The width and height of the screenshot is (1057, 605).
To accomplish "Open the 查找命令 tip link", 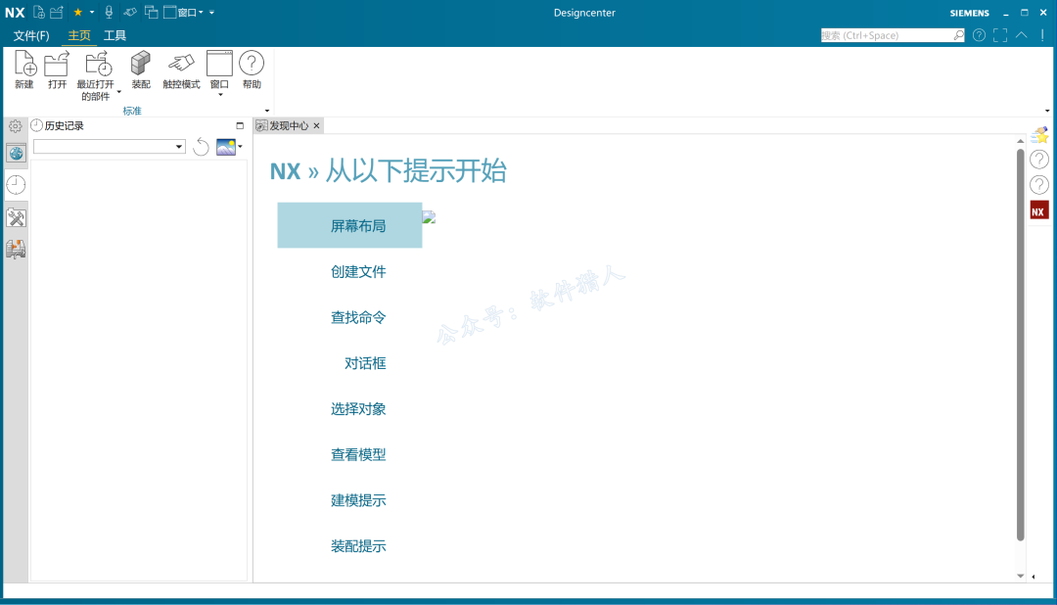I will point(358,317).
